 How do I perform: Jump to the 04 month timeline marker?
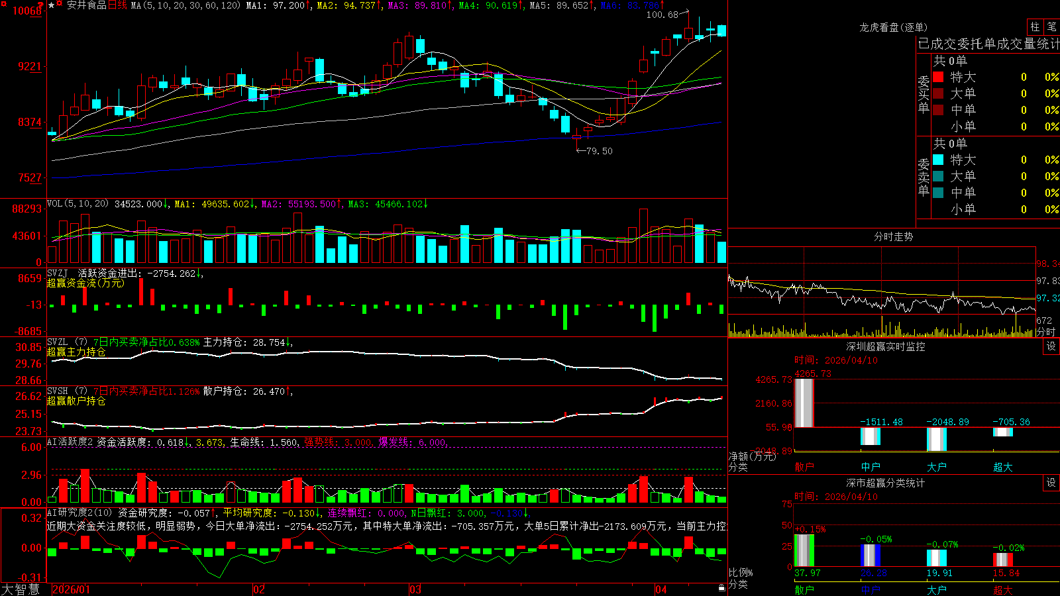click(661, 589)
